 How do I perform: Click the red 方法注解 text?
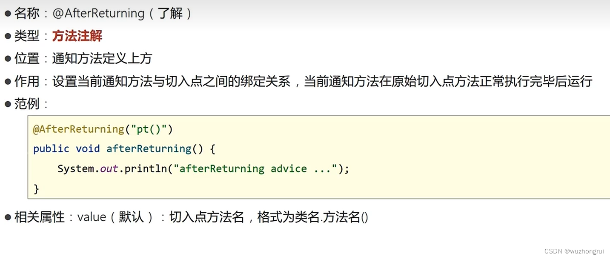tap(77, 36)
